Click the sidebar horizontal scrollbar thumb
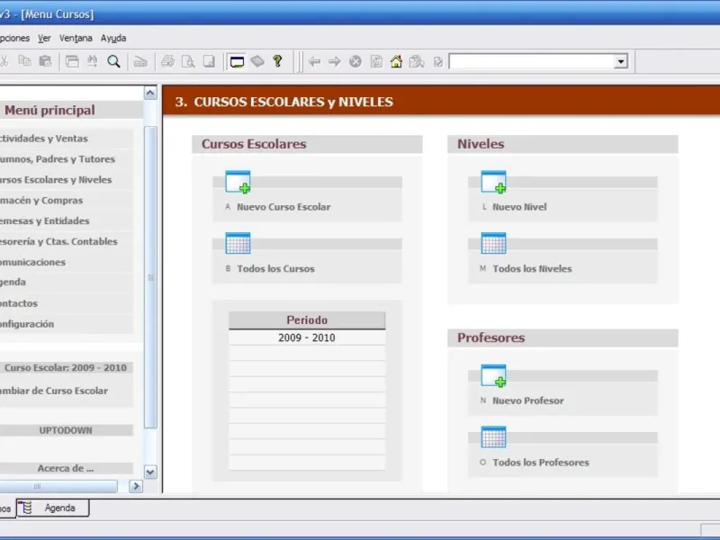Image resolution: width=720 pixels, height=540 pixels. click(x=58, y=486)
